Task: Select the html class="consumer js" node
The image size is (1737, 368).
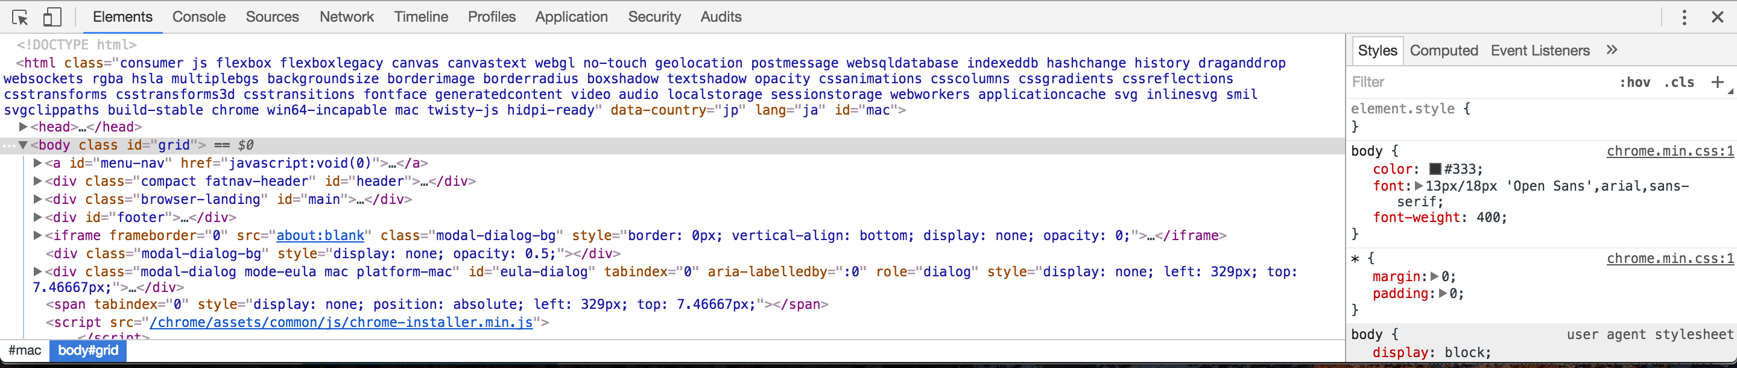Action: [644, 86]
